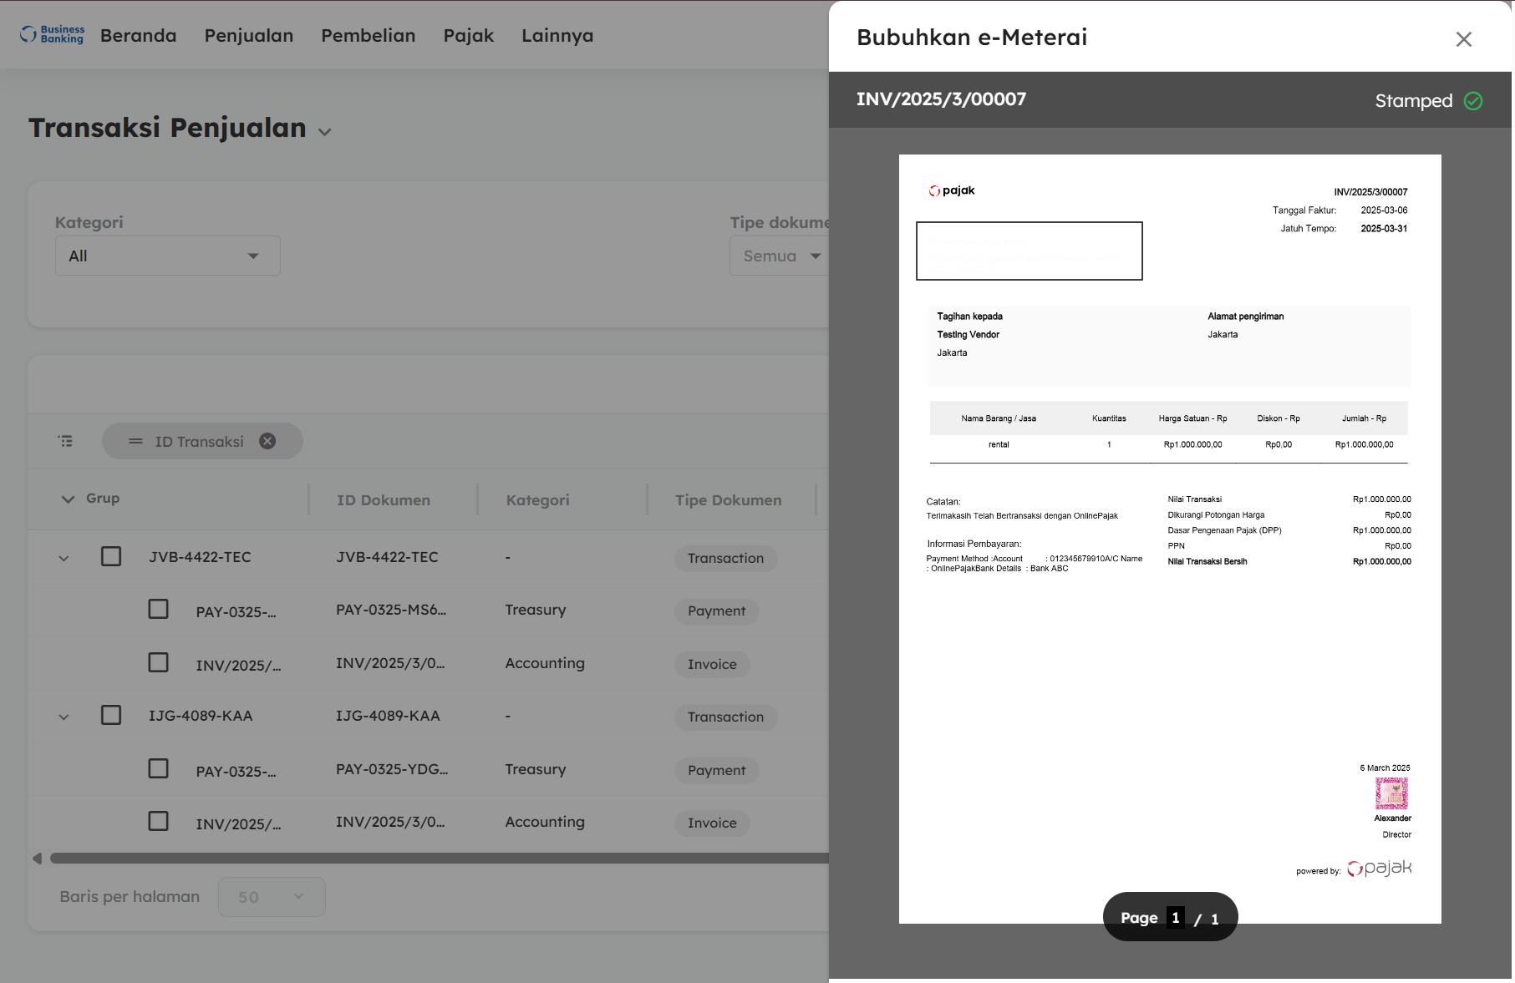Remove the ID Transaksi filter chip
Screen dimensions: 1515x983
click(267, 441)
